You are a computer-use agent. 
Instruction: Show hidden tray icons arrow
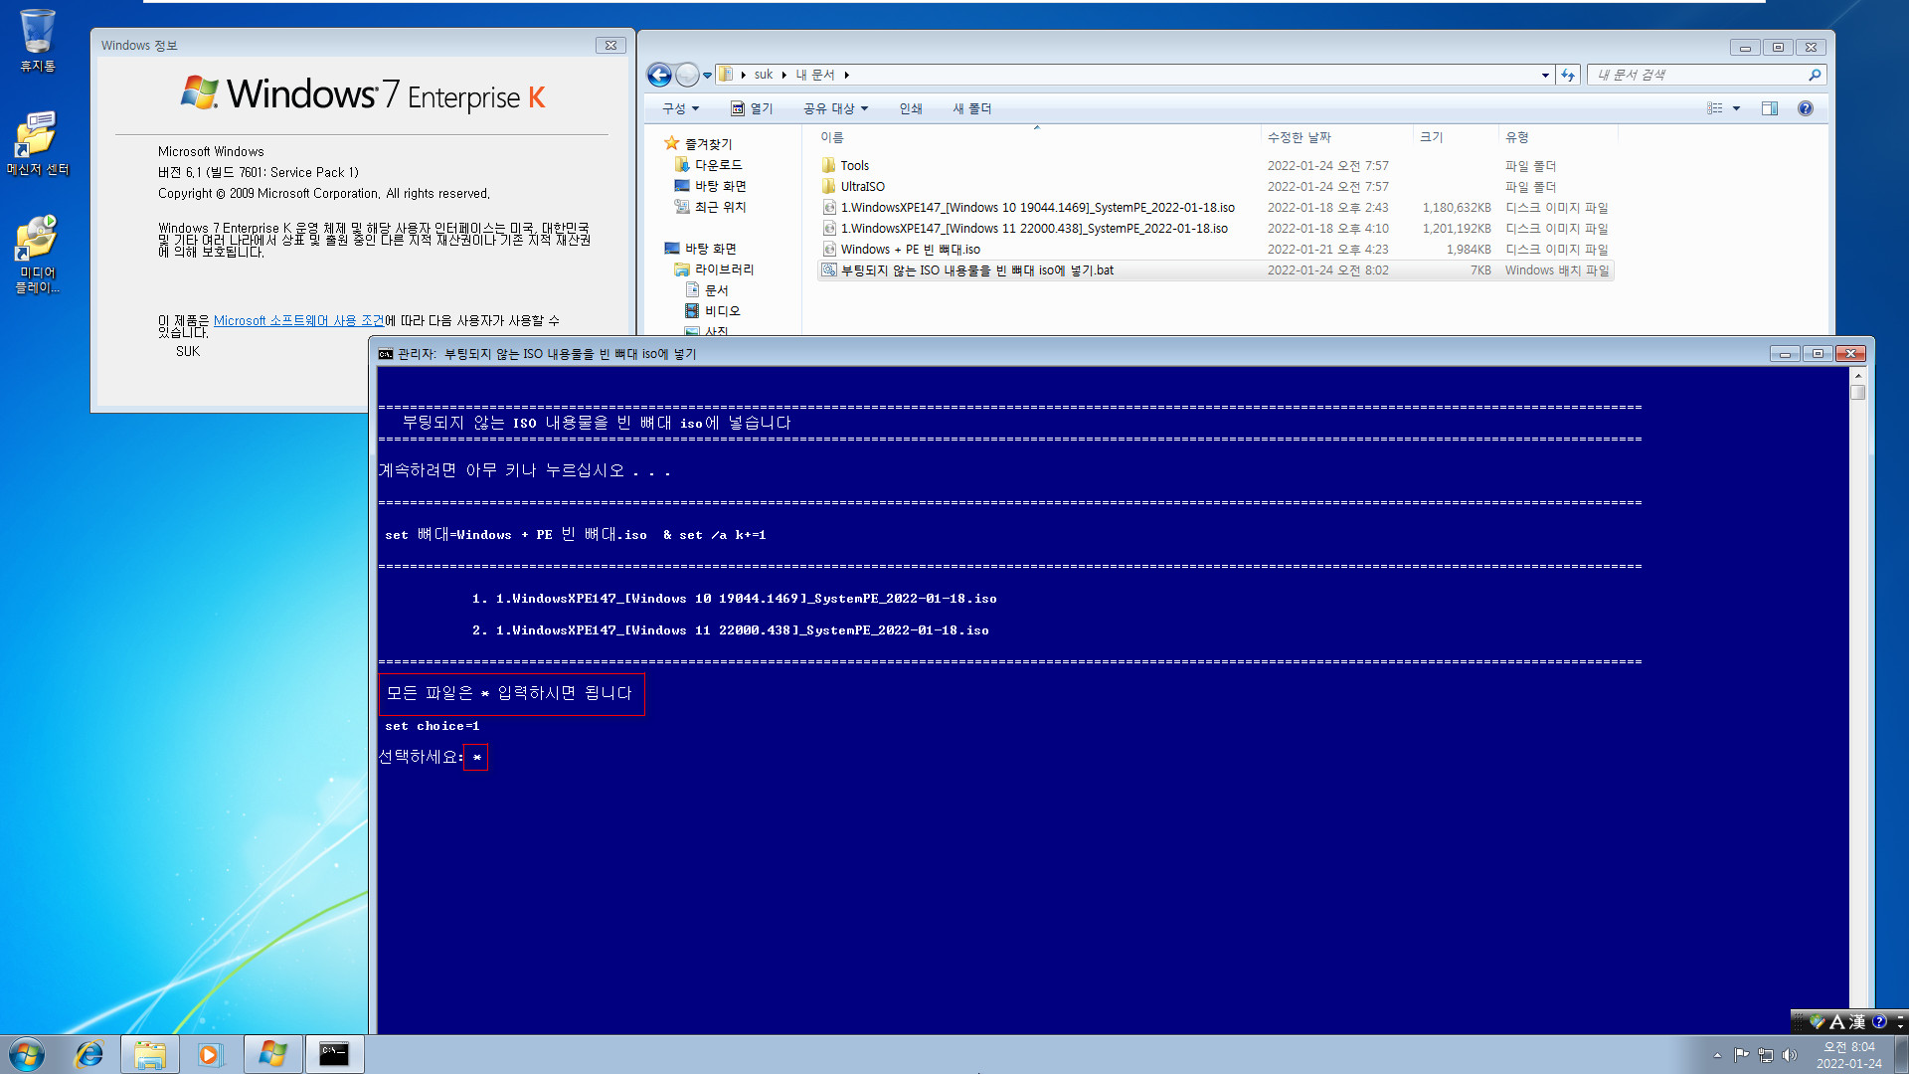[1717, 1055]
